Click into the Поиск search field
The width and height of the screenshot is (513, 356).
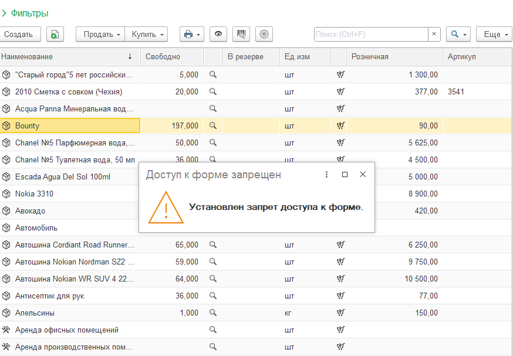click(370, 35)
